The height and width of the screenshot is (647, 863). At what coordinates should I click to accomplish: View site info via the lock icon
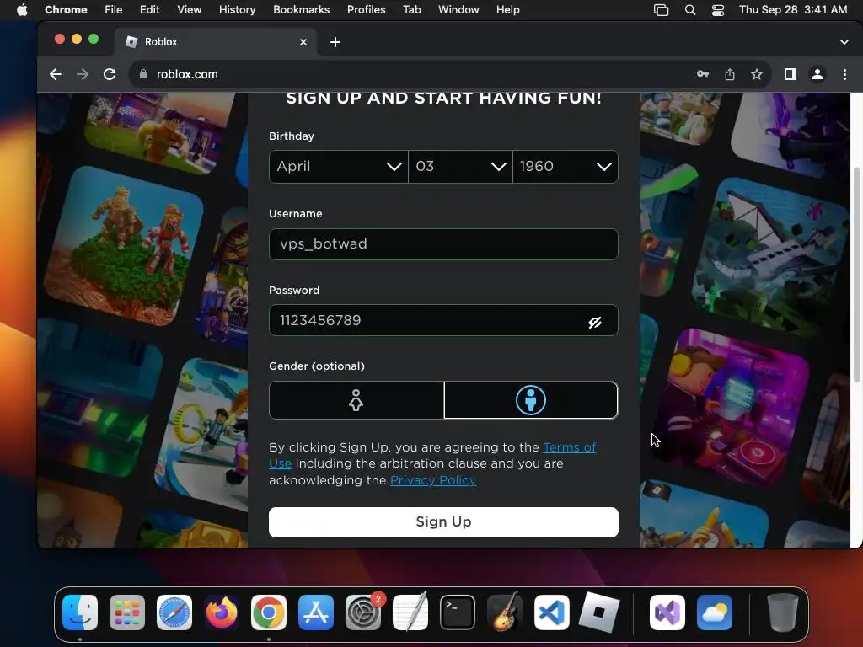click(x=143, y=74)
